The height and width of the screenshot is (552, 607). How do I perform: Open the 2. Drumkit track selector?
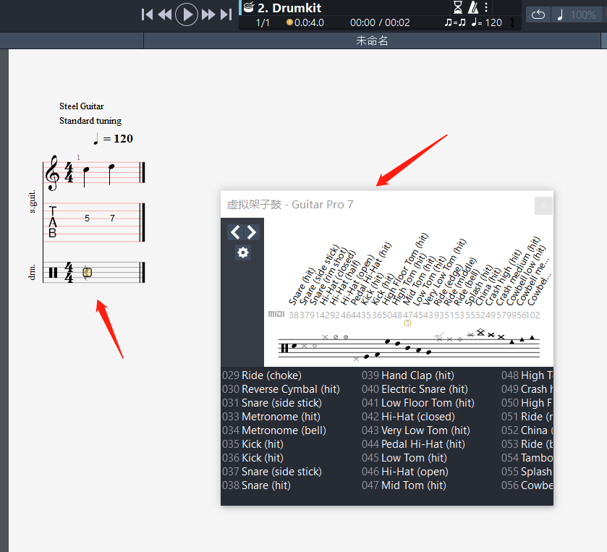[289, 8]
